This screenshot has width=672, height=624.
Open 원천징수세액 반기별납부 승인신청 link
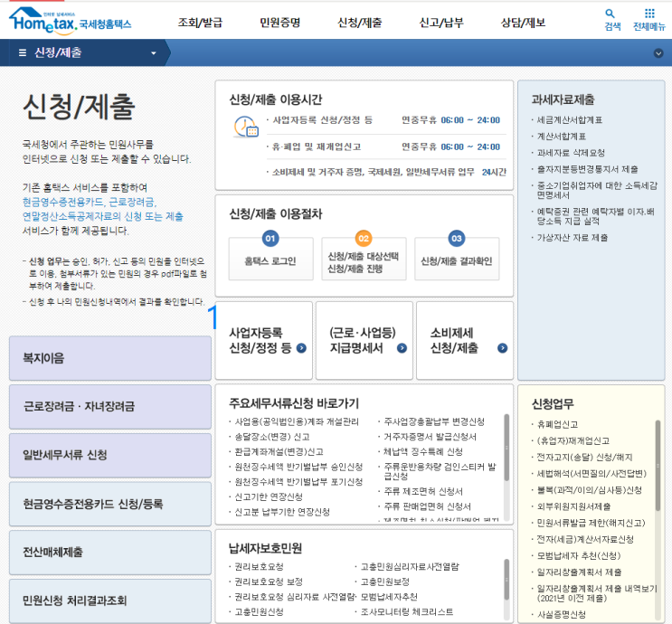pyautogui.click(x=298, y=467)
